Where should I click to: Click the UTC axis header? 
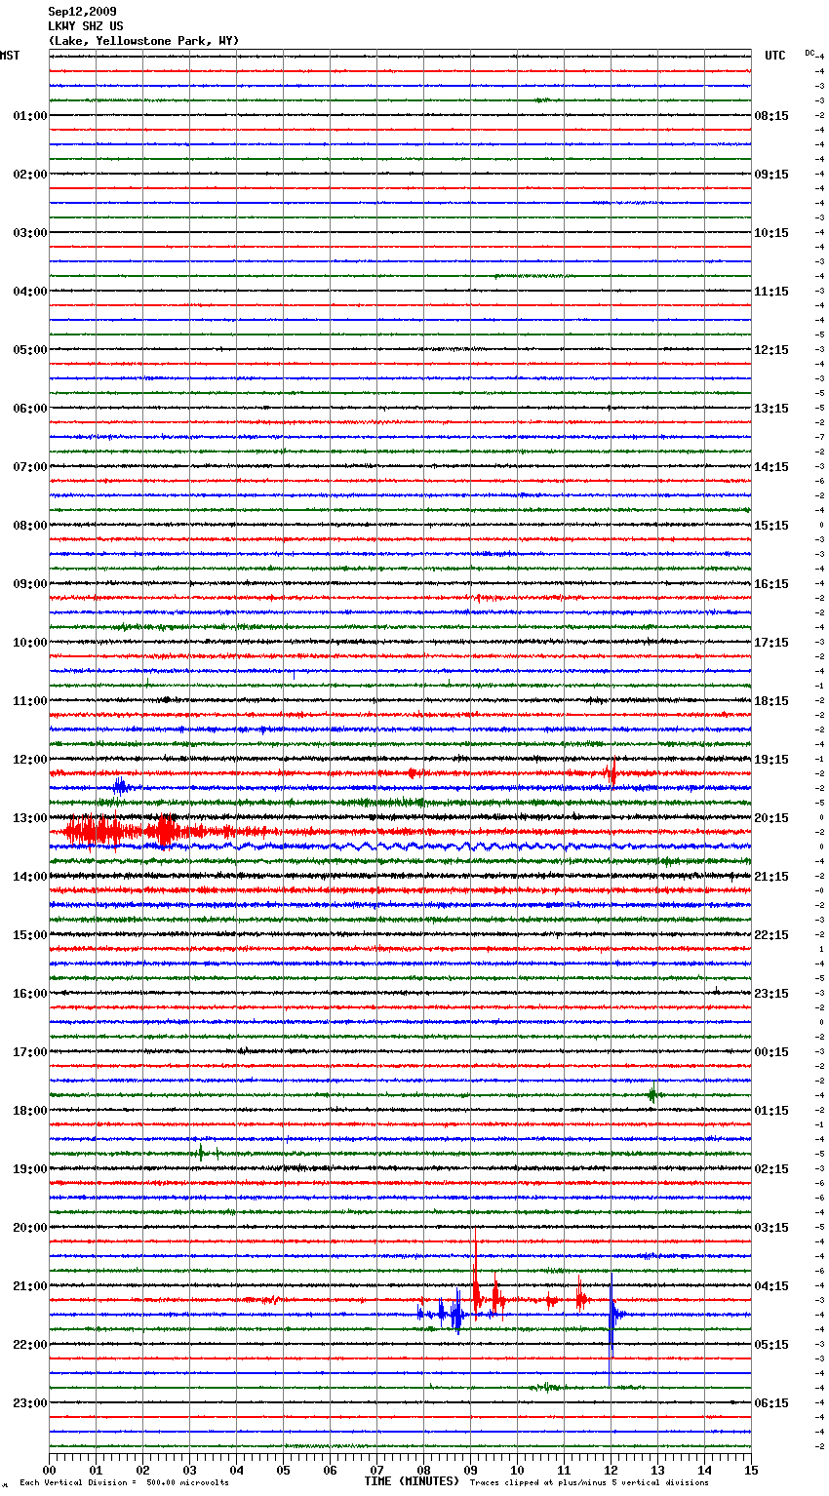tap(775, 56)
